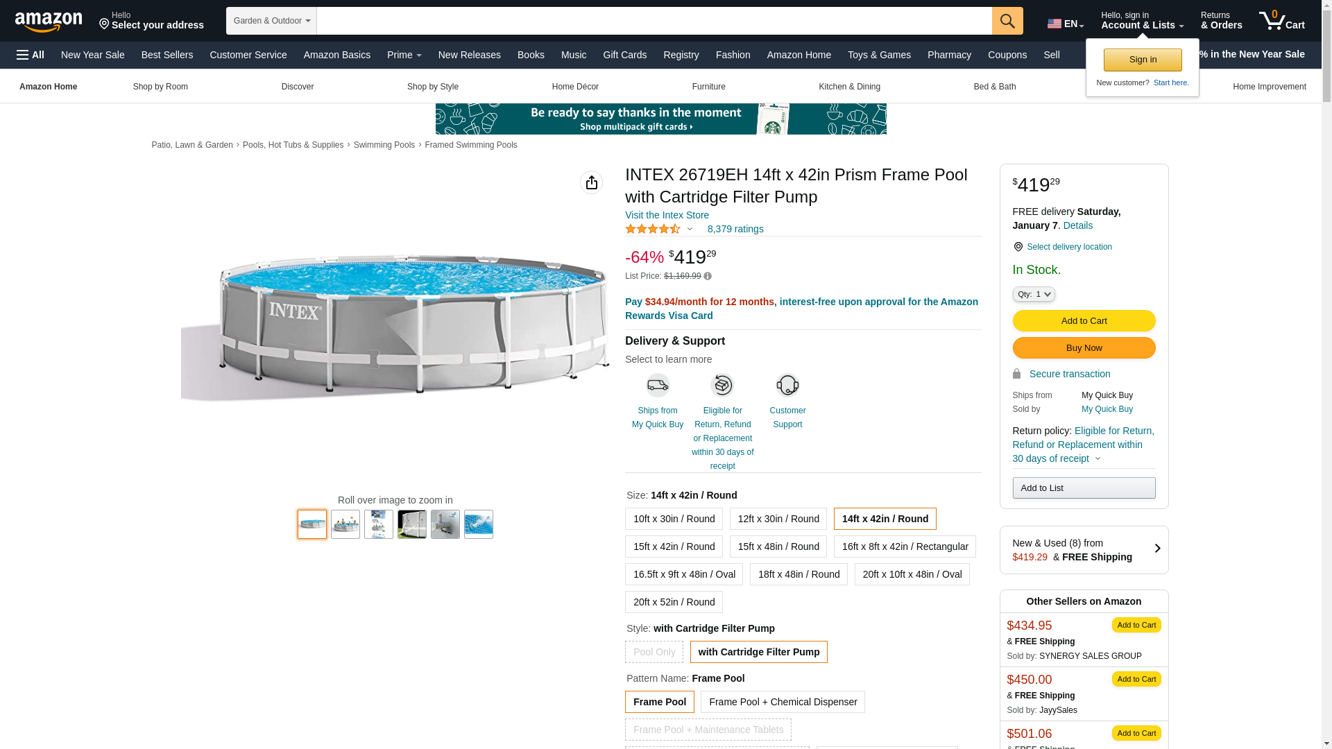Open the star rating popover
Image resolution: width=1332 pixels, height=749 pixels.
[x=659, y=229]
